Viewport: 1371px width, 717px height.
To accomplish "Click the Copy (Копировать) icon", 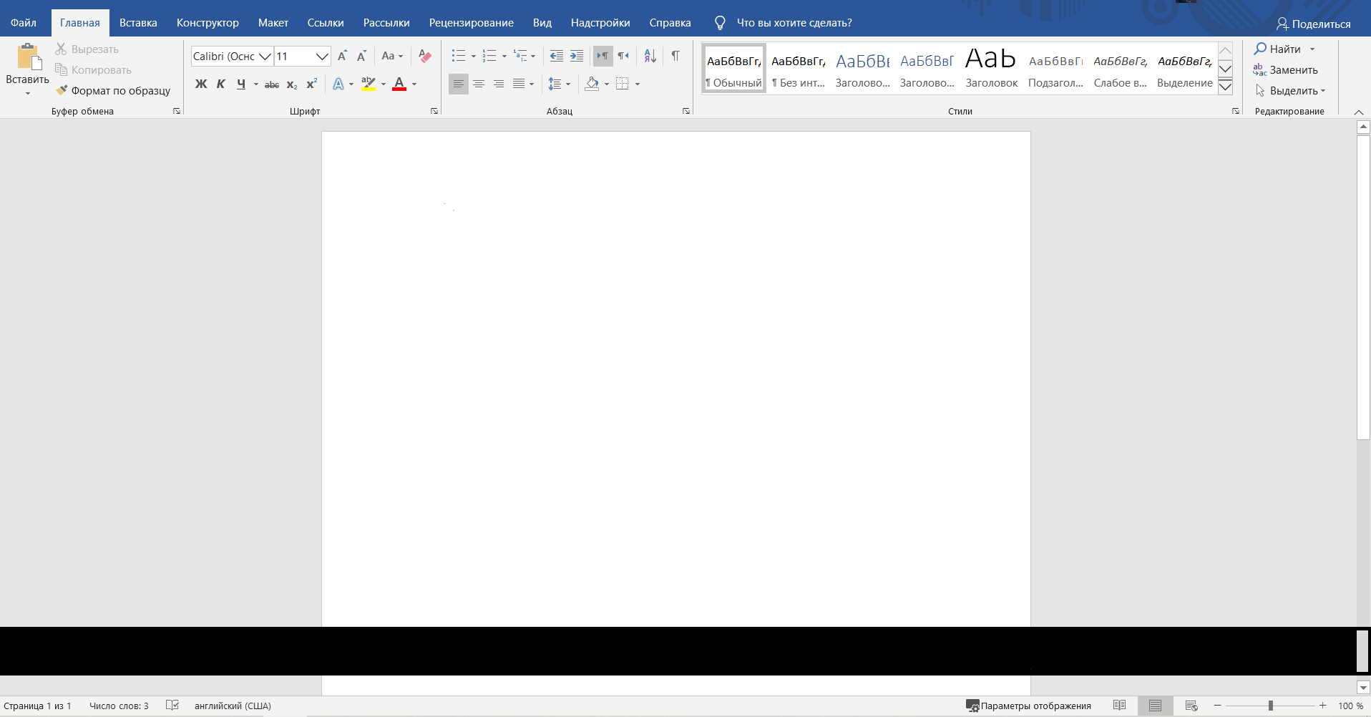I will pyautogui.click(x=61, y=69).
